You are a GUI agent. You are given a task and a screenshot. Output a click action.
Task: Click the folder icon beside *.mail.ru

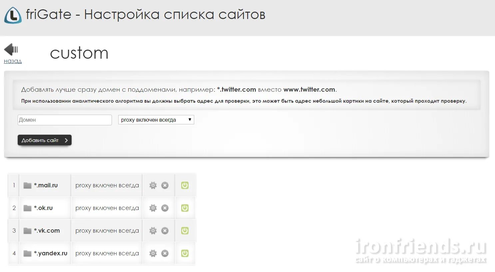click(x=27, y=185)
